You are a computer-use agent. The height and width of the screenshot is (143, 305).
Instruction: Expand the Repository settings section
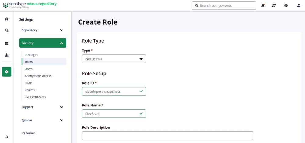tap(43, 30)
